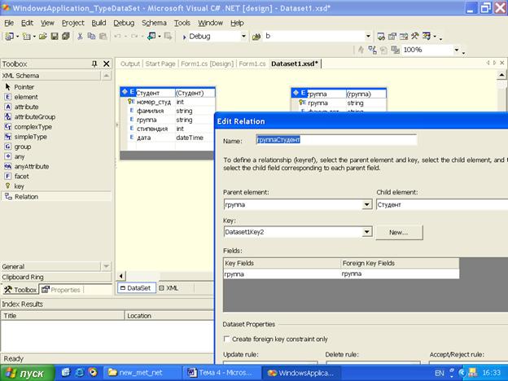Open the Debug configuration dropdown
This screenshot has width=508, height=381.
(x=243, y=37)
